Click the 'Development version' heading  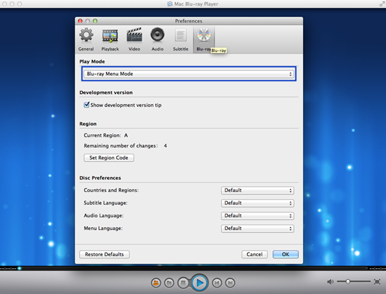pyautogui.click(x=106, y=92)
